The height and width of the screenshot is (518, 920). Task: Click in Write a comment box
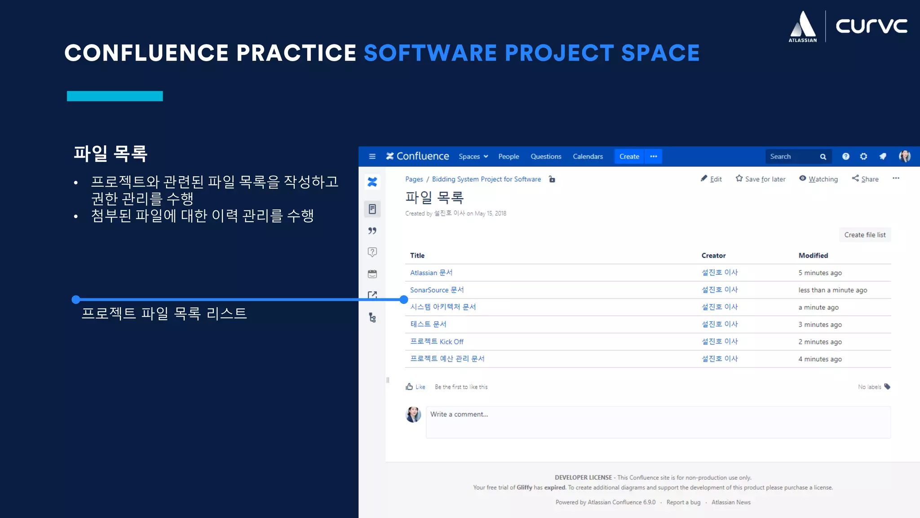tap(658, 422)
